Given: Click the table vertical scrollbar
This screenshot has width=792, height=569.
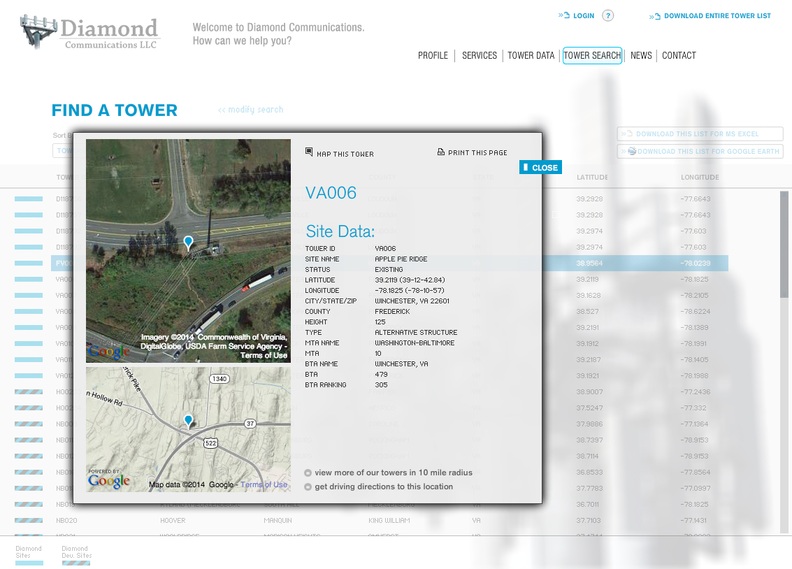Looking at the screenshot, I should [x=784, y=245].
